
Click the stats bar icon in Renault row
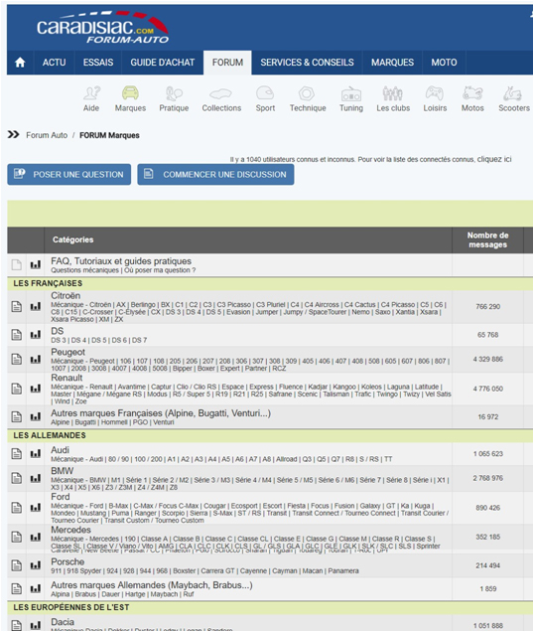point(36,389)
